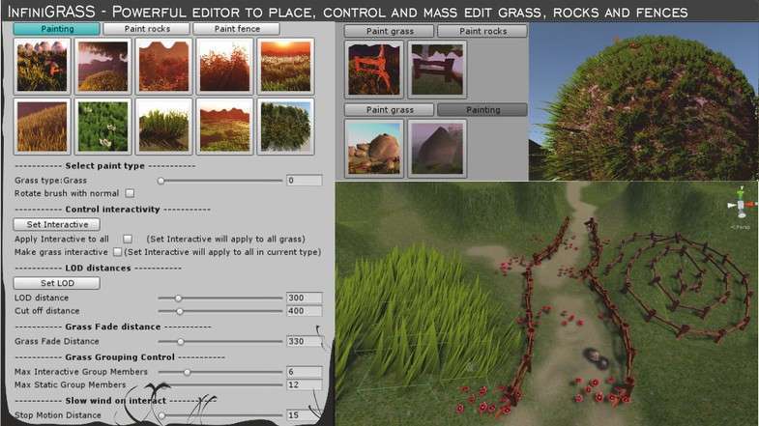
Task: Select the sunset meadow grass brush
Action: pyautogui.click(x=285, y=67)
